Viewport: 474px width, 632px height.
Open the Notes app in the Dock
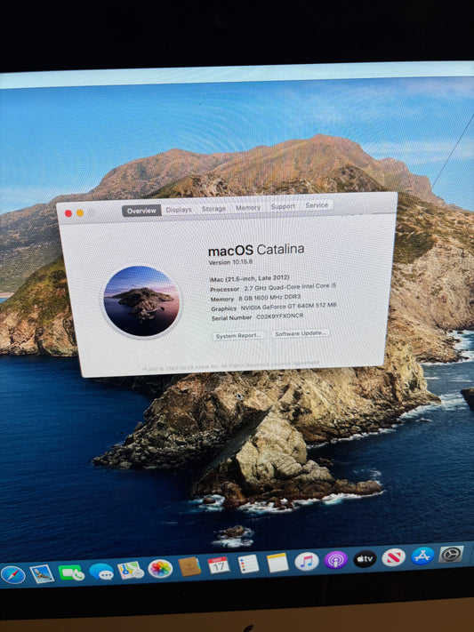tap(277, 563)
